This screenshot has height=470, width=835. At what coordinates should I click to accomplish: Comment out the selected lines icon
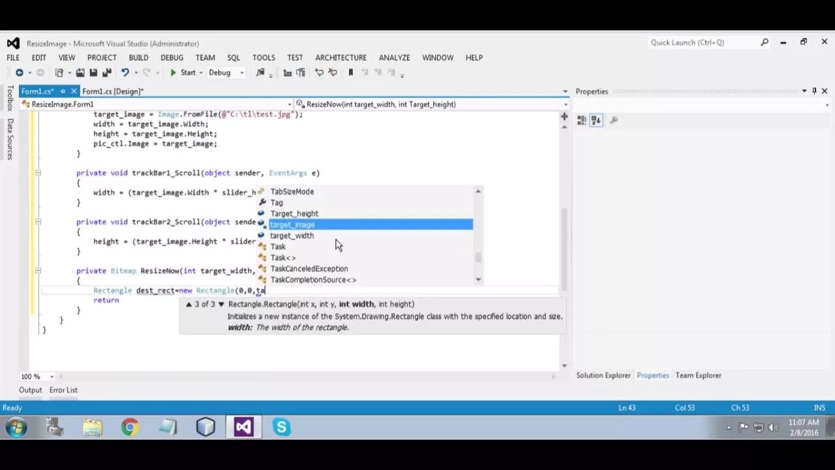pyautogui.click(x=319, y=72)
